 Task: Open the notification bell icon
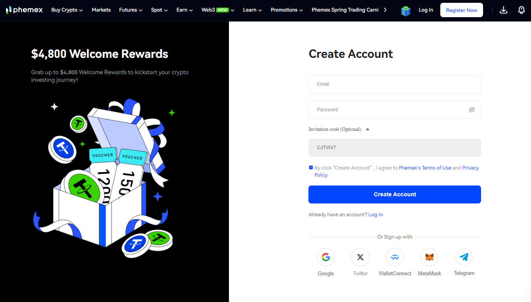521,10
